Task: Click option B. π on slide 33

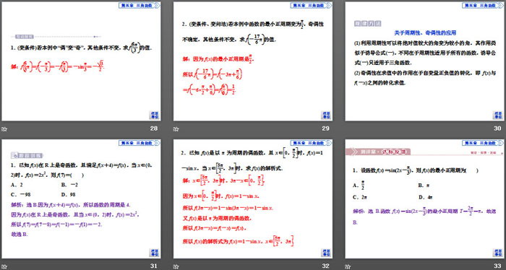Action: coord(424,186)
